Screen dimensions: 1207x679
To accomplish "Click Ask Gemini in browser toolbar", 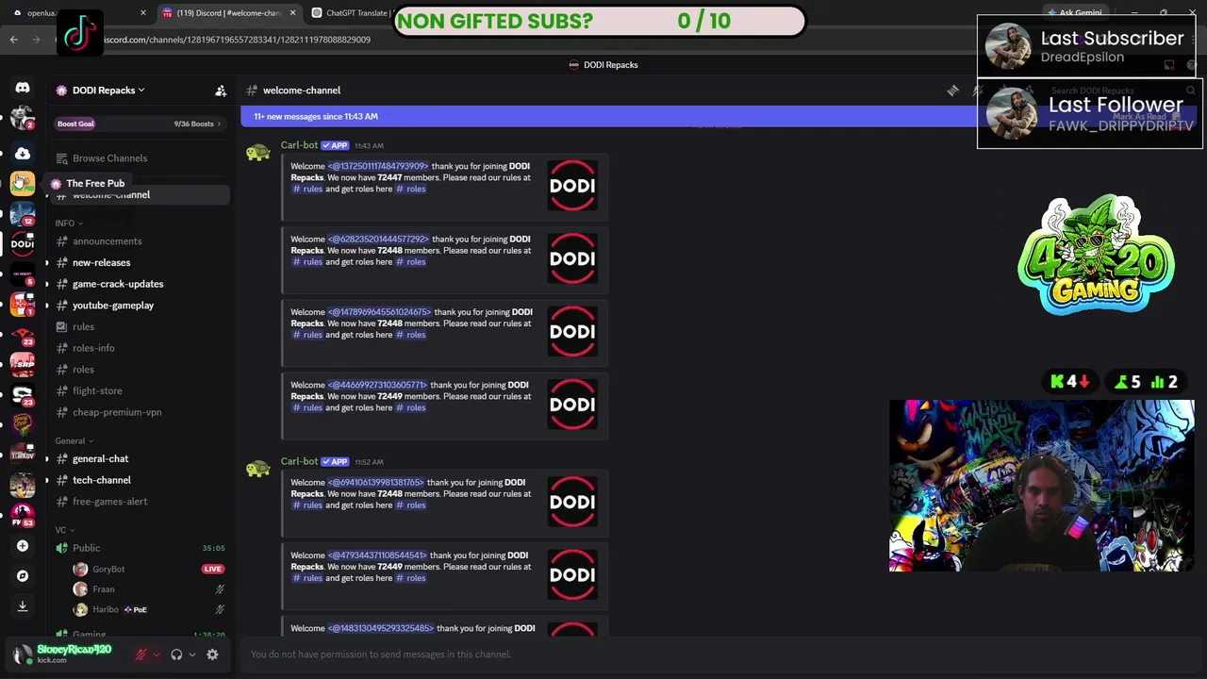I will pos(1075,13).
